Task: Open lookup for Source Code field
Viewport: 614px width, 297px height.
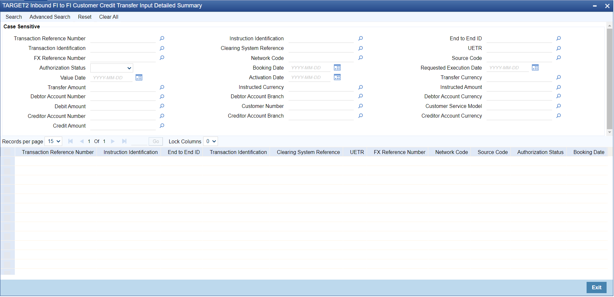Action: click(559, 58)
